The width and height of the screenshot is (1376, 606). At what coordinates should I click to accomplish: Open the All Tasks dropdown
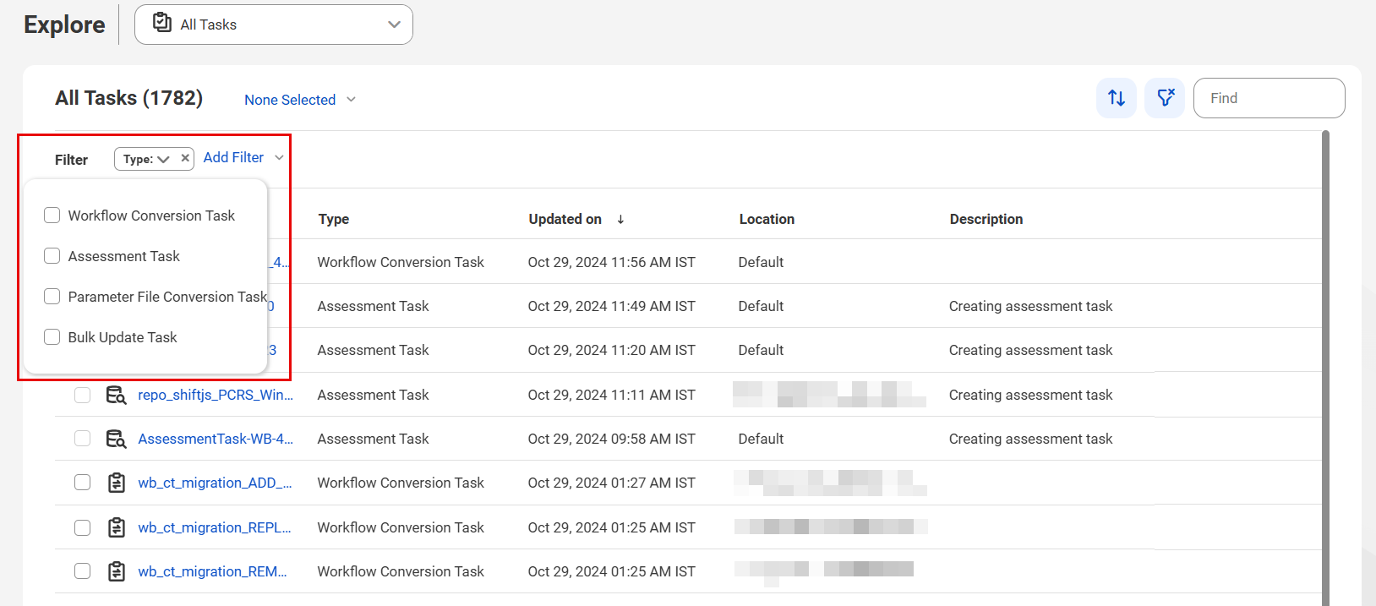point(274,25)
